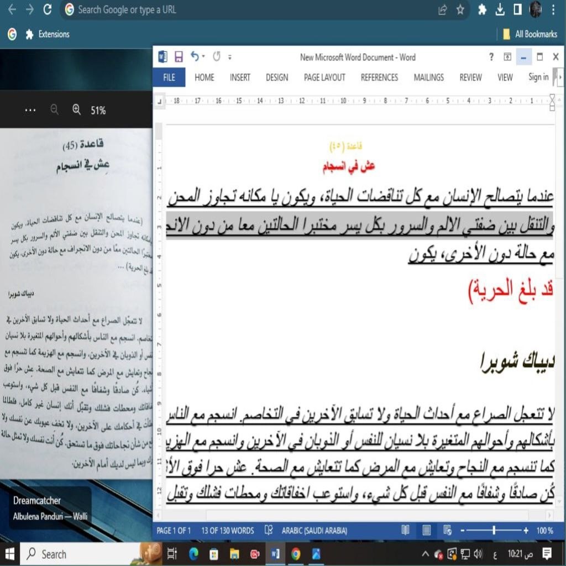Open the MAILINGS ribbon tab
This screenshot has height=566, width=566.
429,77
